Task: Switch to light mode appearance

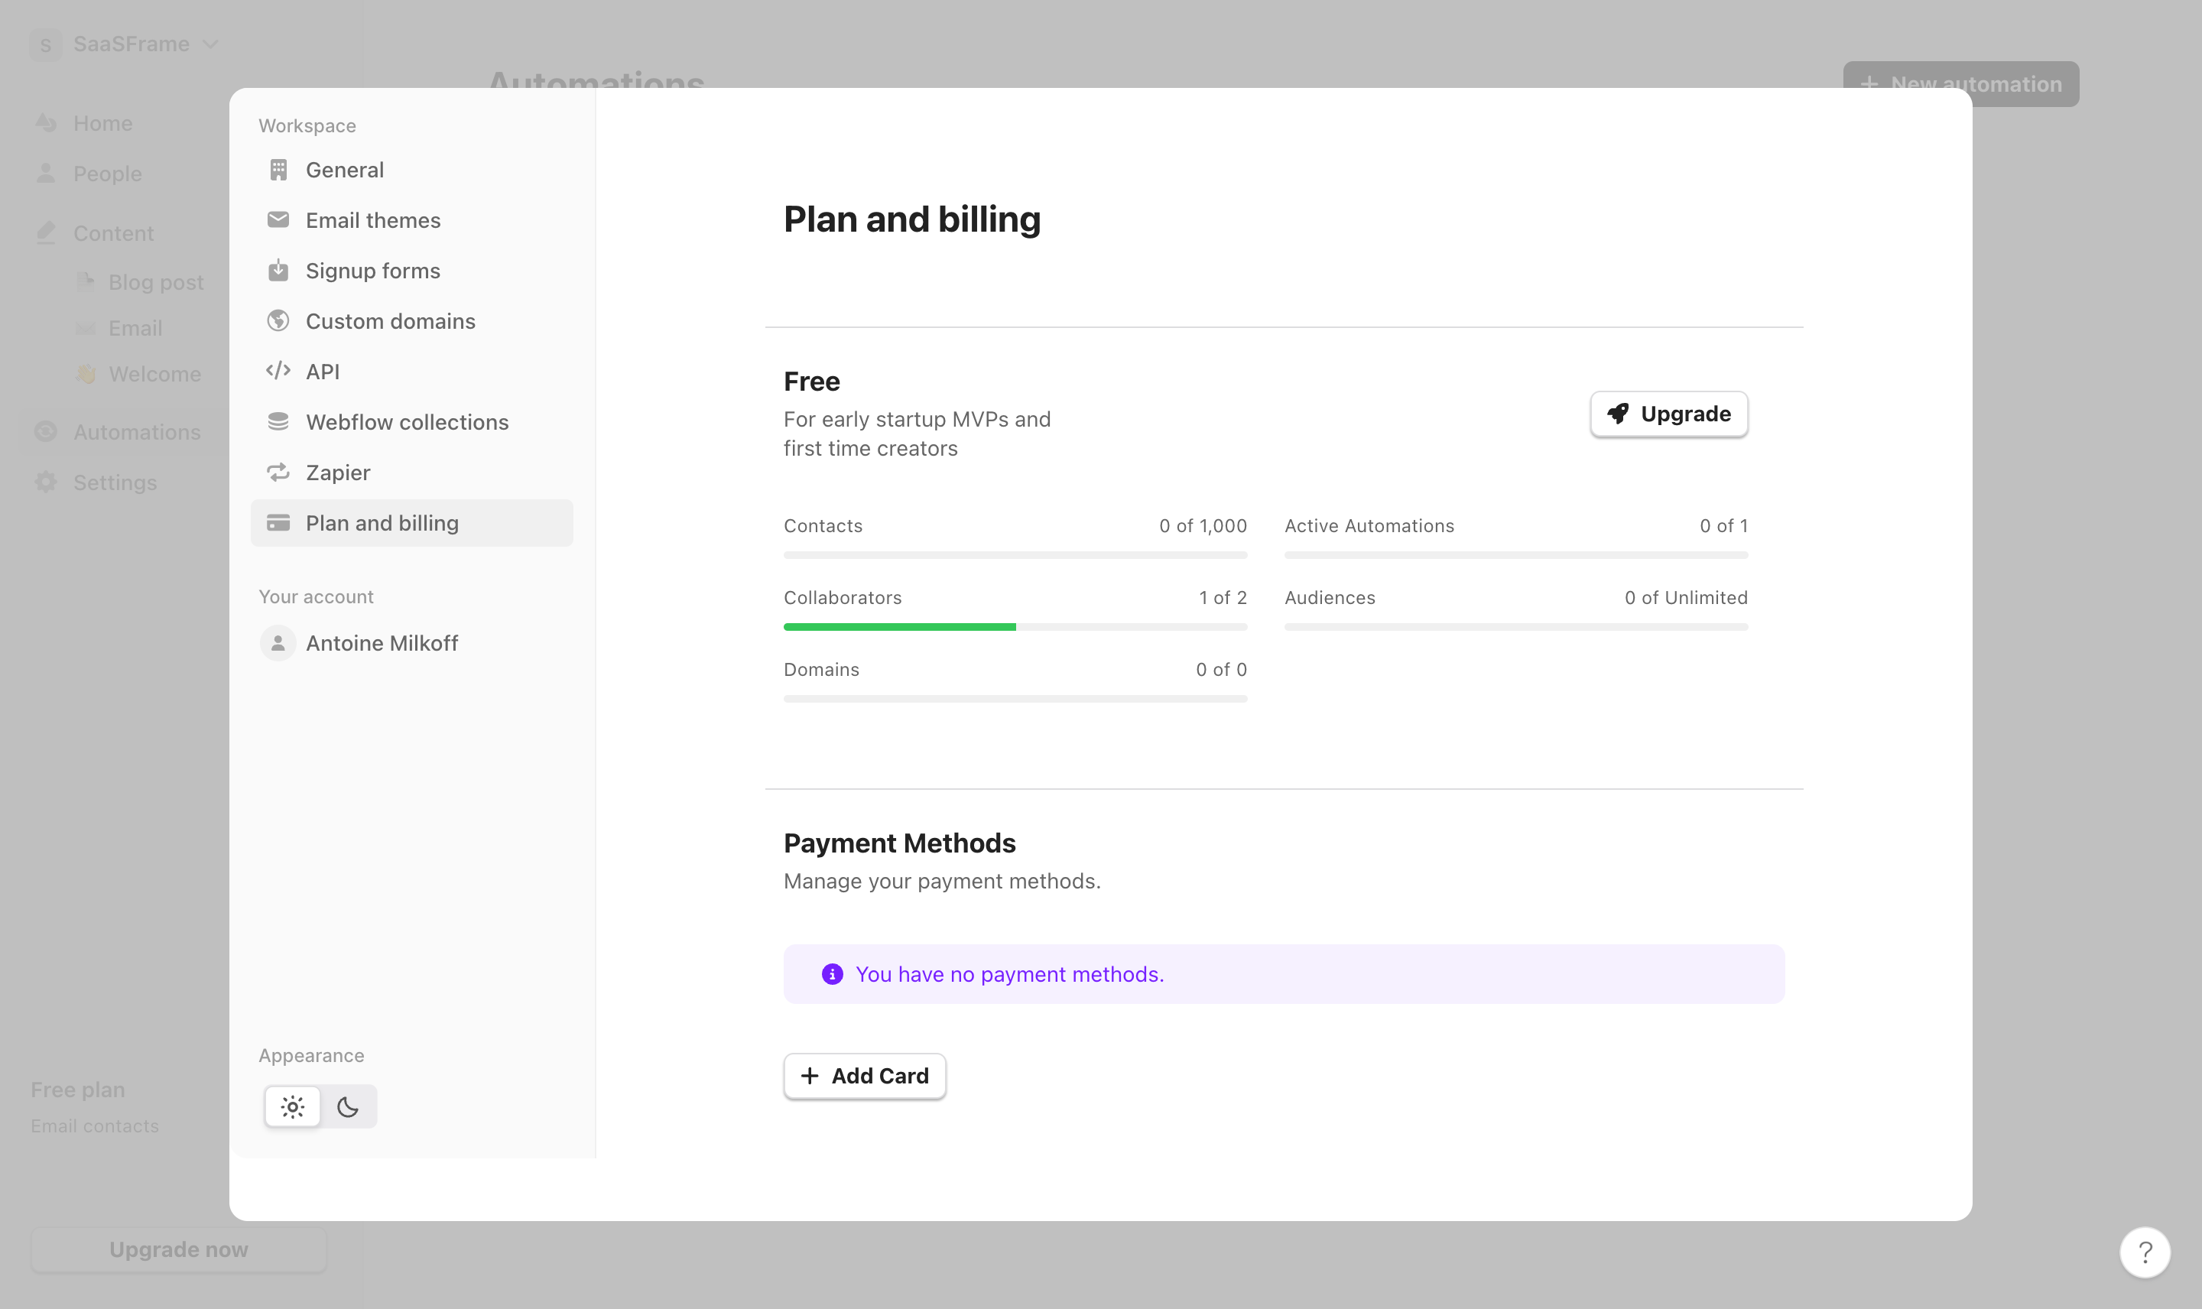Action: [x=293, y=1106]
